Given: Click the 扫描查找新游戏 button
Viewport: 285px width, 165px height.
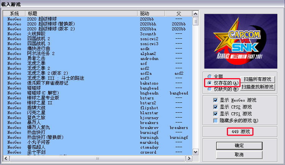Looking at the screenshot, I should click(257, 87).
